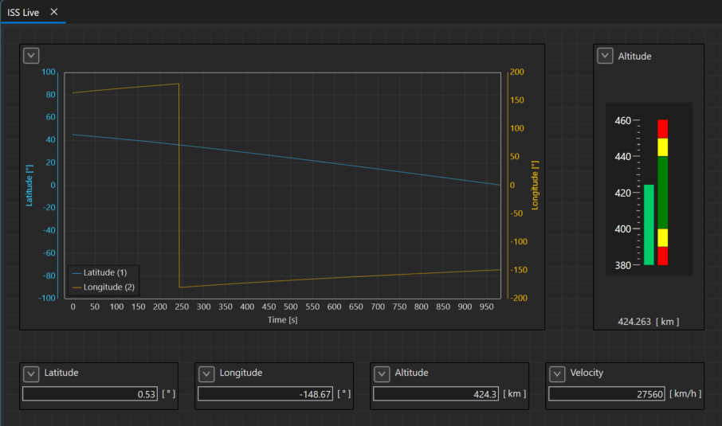Image resolution: width=722 pixels, height=426 pixels.
Task: Open the Velocity panel dropdown chevron
Action: tap(557, 374)
